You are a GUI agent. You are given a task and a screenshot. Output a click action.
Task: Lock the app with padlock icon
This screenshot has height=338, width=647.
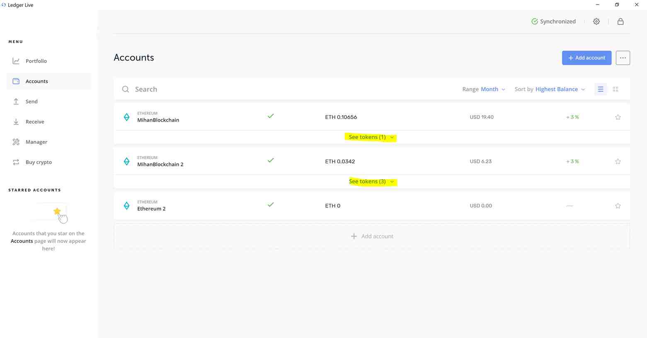tap(620, 22)
